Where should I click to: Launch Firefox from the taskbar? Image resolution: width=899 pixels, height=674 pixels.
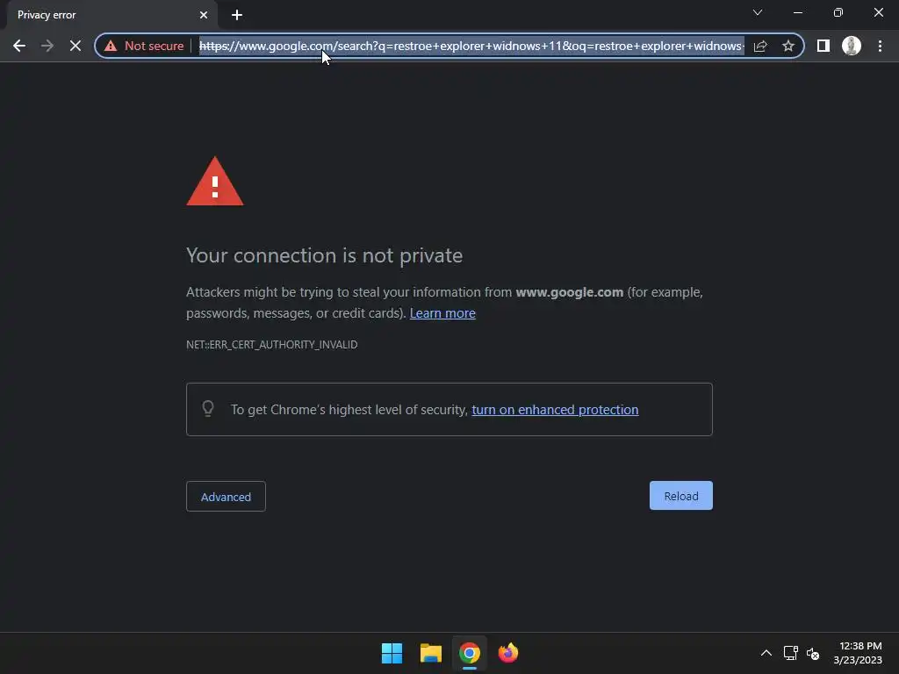508,653
